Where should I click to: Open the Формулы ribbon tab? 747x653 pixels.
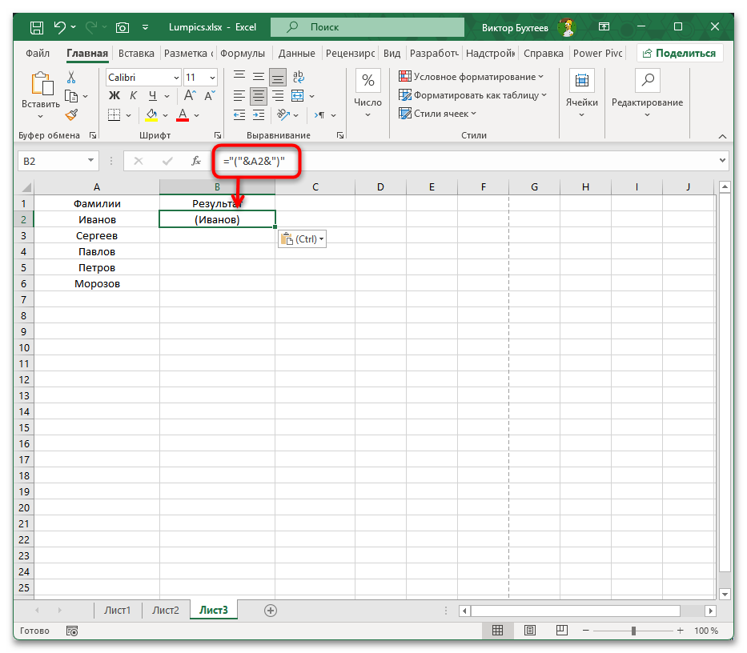[243, 54]
